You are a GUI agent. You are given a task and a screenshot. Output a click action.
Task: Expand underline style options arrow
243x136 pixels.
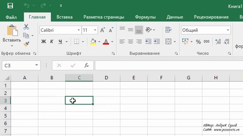(66, 42)
